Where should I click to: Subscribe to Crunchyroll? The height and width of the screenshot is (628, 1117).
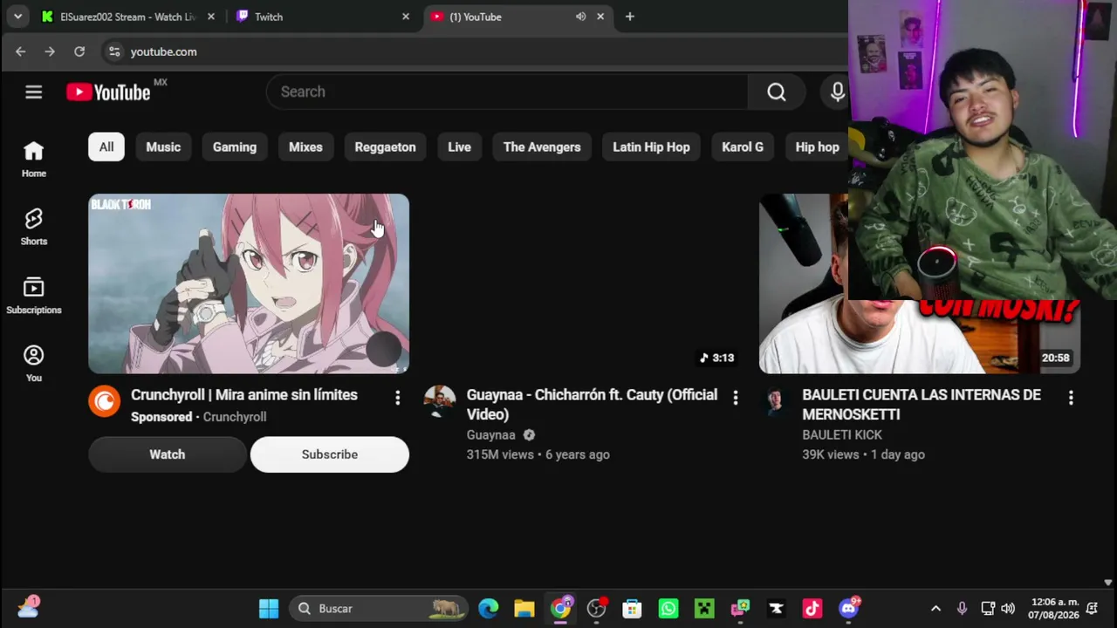(x=330, y=454)
